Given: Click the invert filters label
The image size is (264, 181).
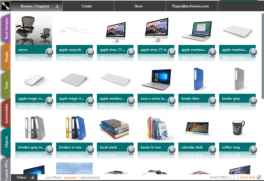Looking at the screenshot, I should (x=219, y=177).
